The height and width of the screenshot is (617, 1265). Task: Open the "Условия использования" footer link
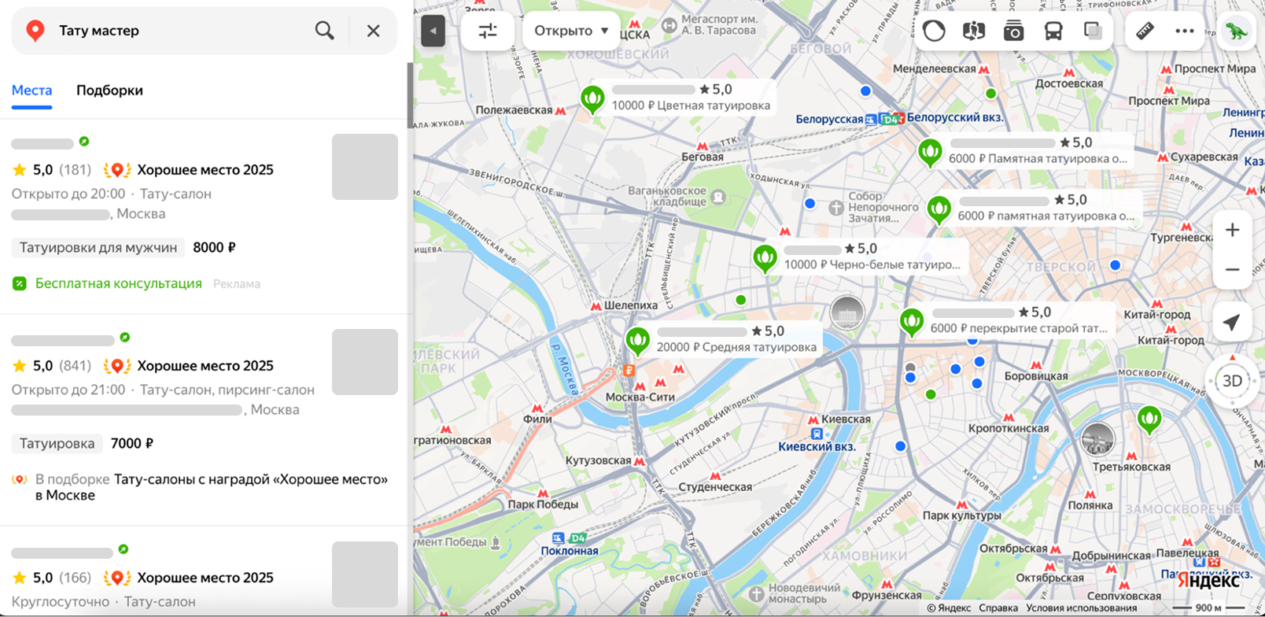pos(1081,608)
